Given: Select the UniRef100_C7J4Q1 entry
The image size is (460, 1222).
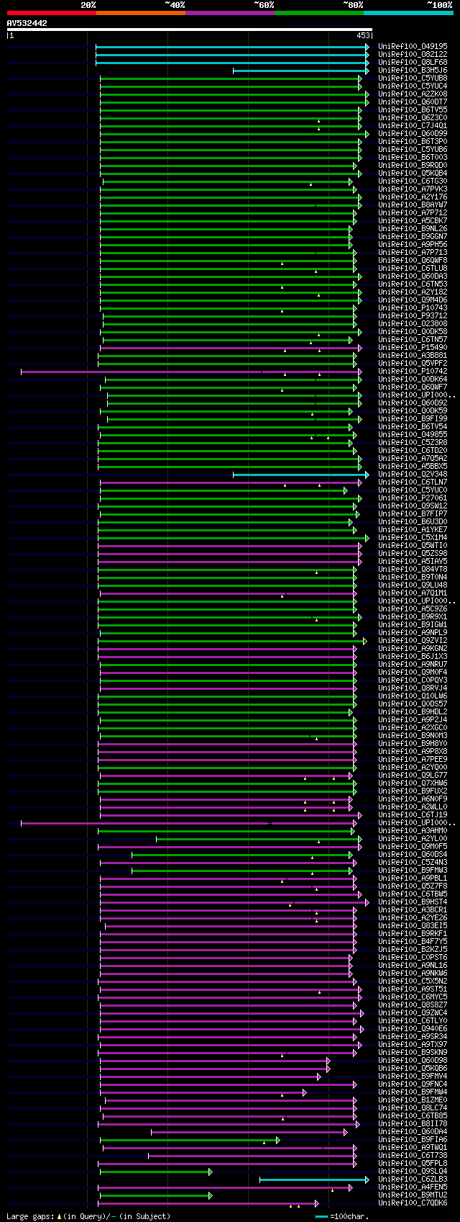Looking at the screenshot, I should pyautogui.click(x=413, y=126).
